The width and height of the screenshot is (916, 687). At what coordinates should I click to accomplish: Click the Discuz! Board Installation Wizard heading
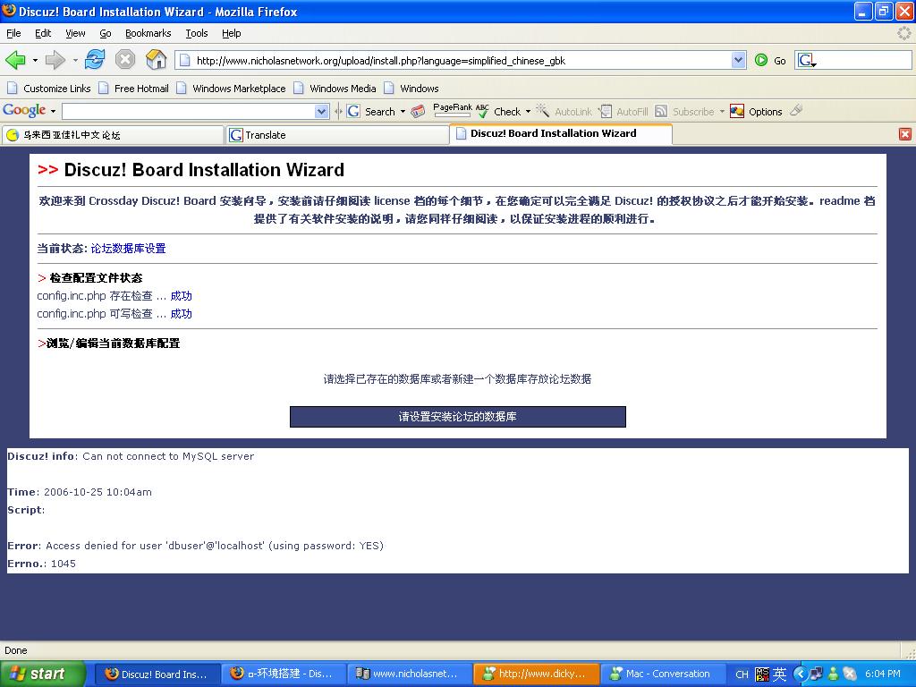[204, 169]
